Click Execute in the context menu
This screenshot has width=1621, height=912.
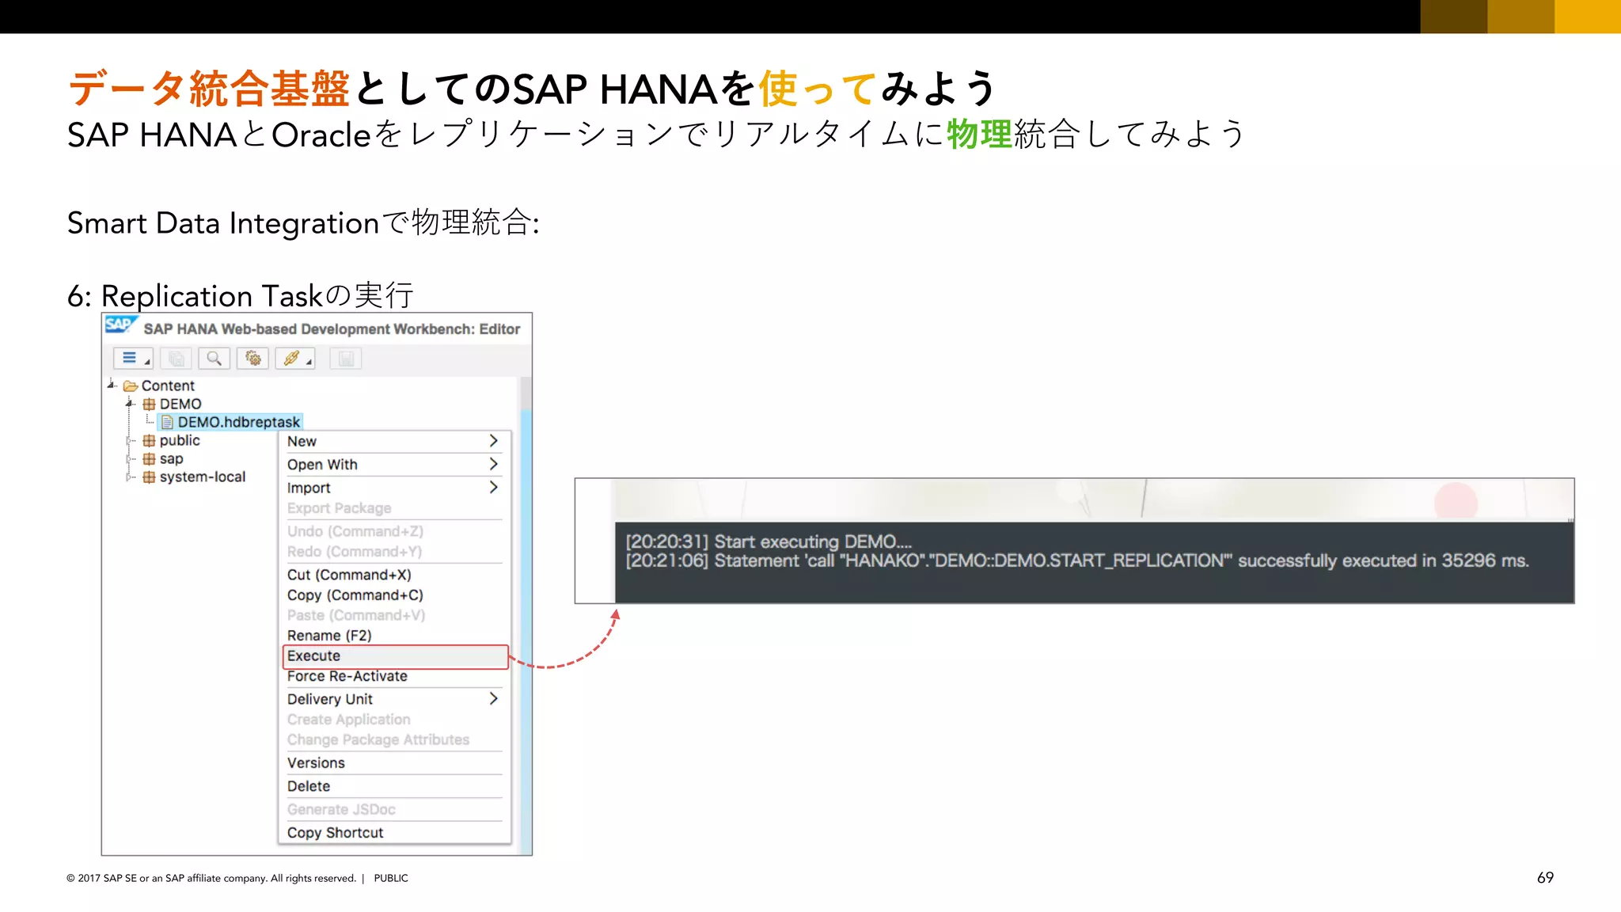(x=395, y=656)
